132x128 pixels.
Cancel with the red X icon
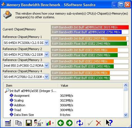point(99,123)
